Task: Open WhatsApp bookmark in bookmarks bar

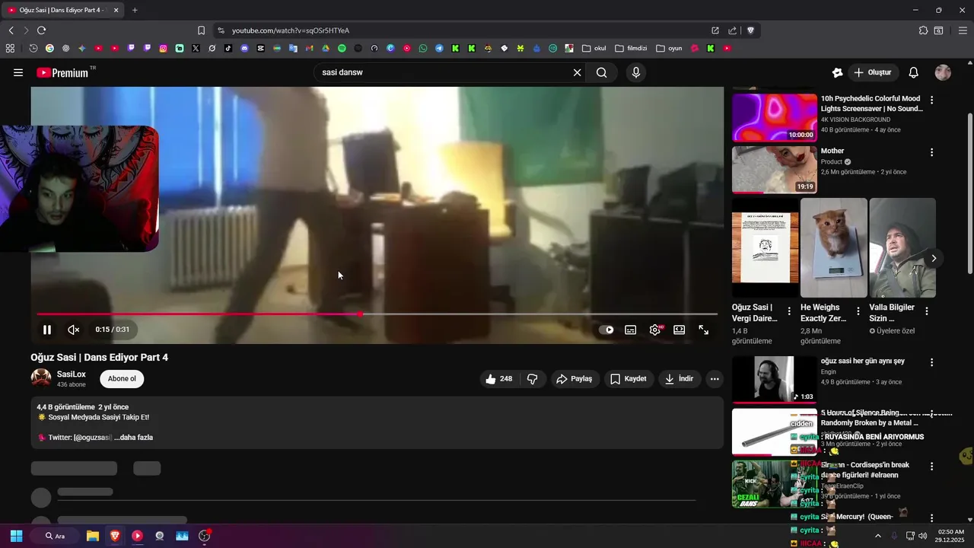Action: tap(423, 48)
